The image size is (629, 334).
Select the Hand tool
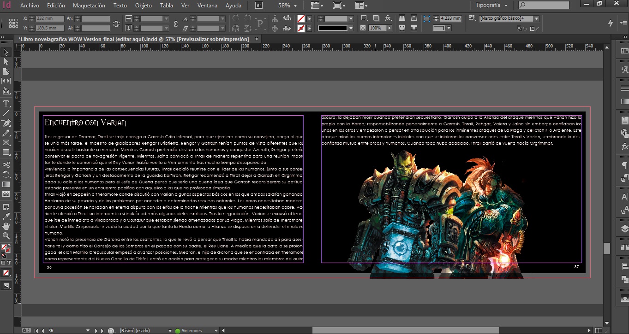pos(6,226)
